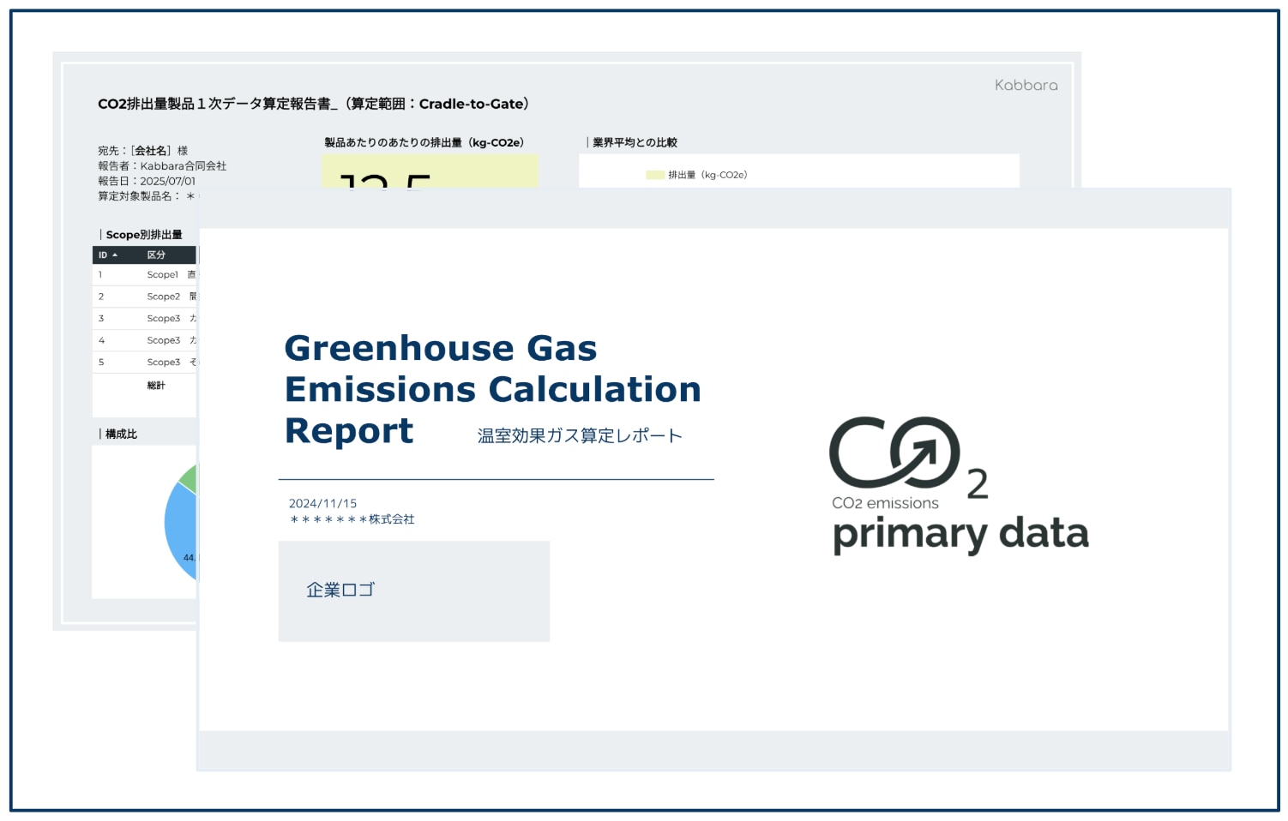Select the Scope2 table row

click(146, 297)
